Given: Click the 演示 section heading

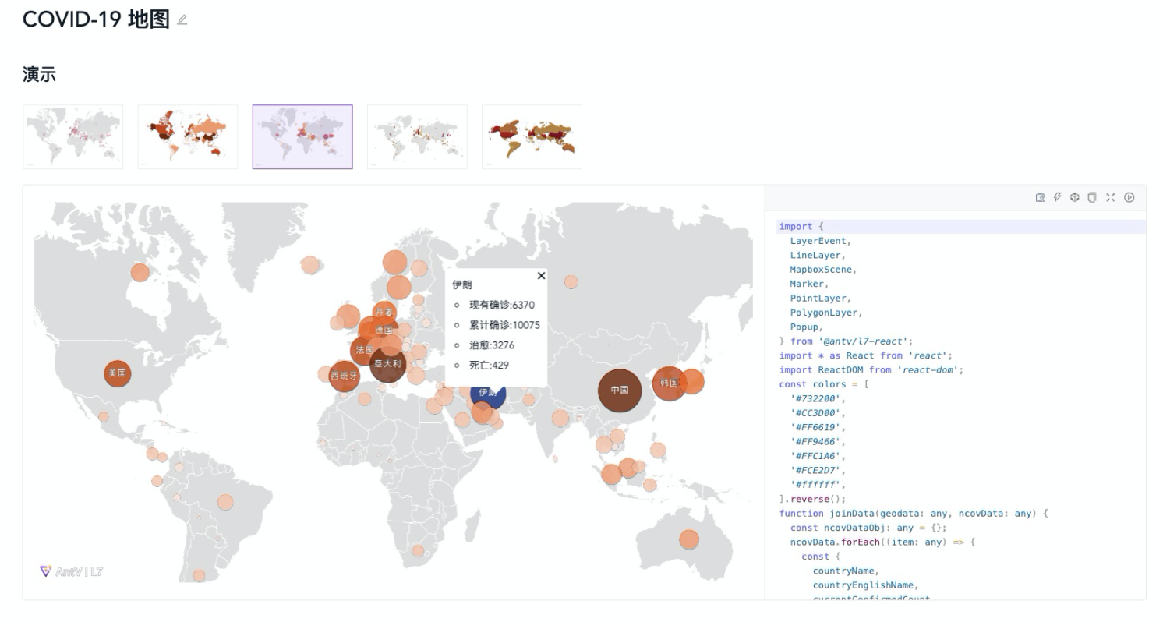Looking at the screenshot, I should coord(39,75).
